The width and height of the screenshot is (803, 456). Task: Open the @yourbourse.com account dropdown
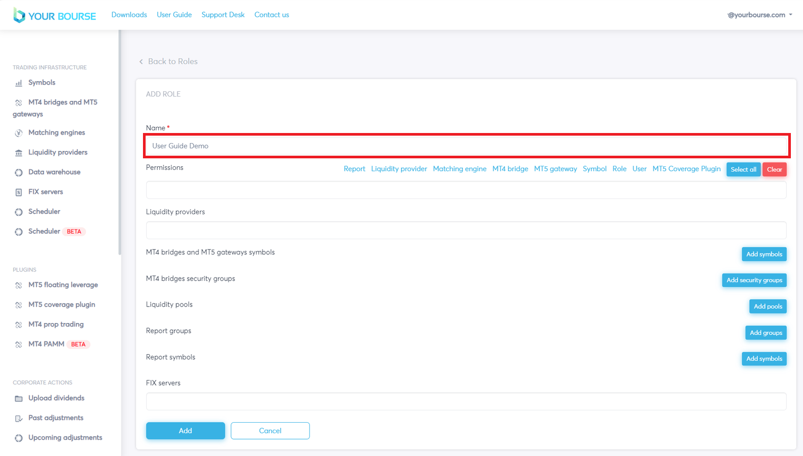760,15
